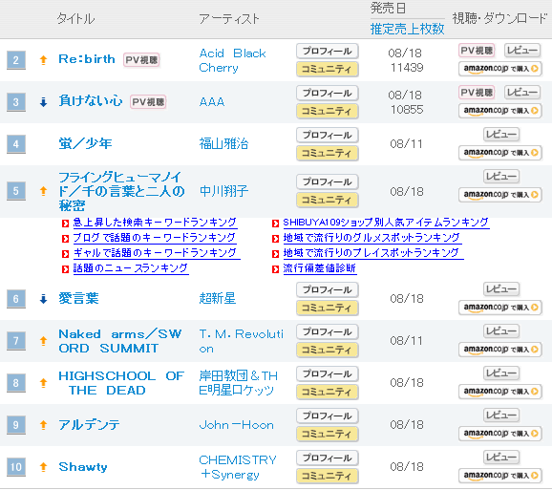The image size is (552, 490).
Task: Open artist link Acid Black Cherry
Action: (x=232, y=60)
